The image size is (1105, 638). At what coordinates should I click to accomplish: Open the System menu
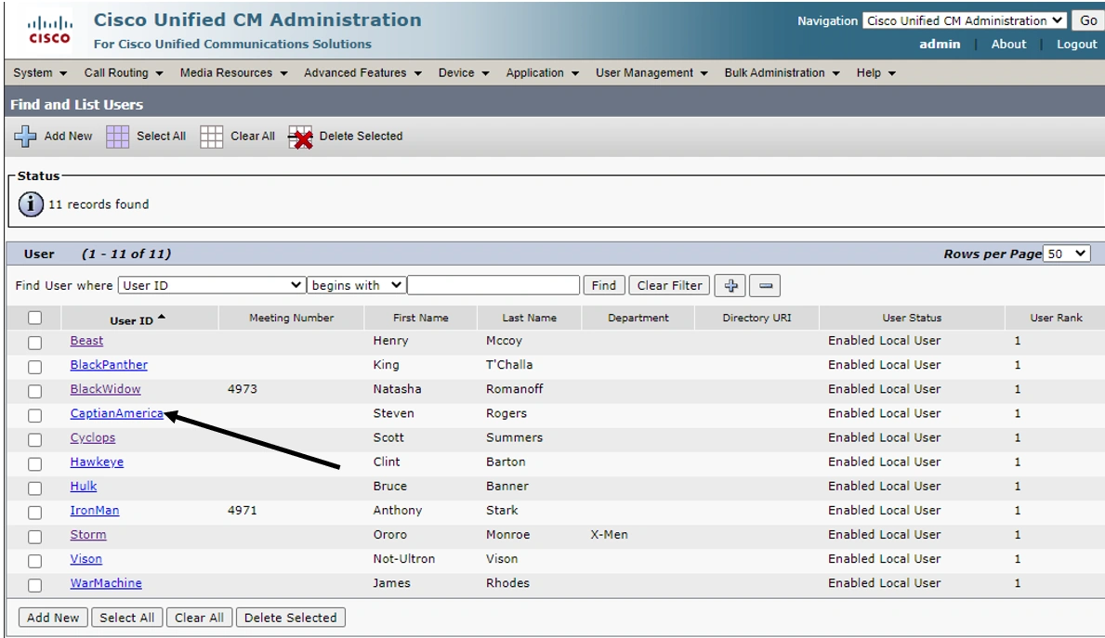coord(40,72)
